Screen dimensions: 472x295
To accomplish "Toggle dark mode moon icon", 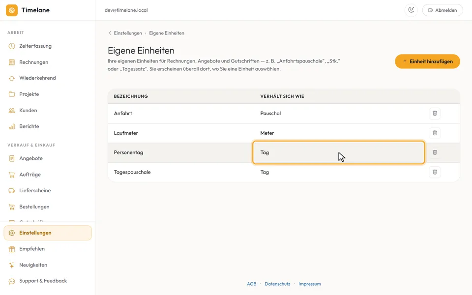I will click(x=411, y=10).
